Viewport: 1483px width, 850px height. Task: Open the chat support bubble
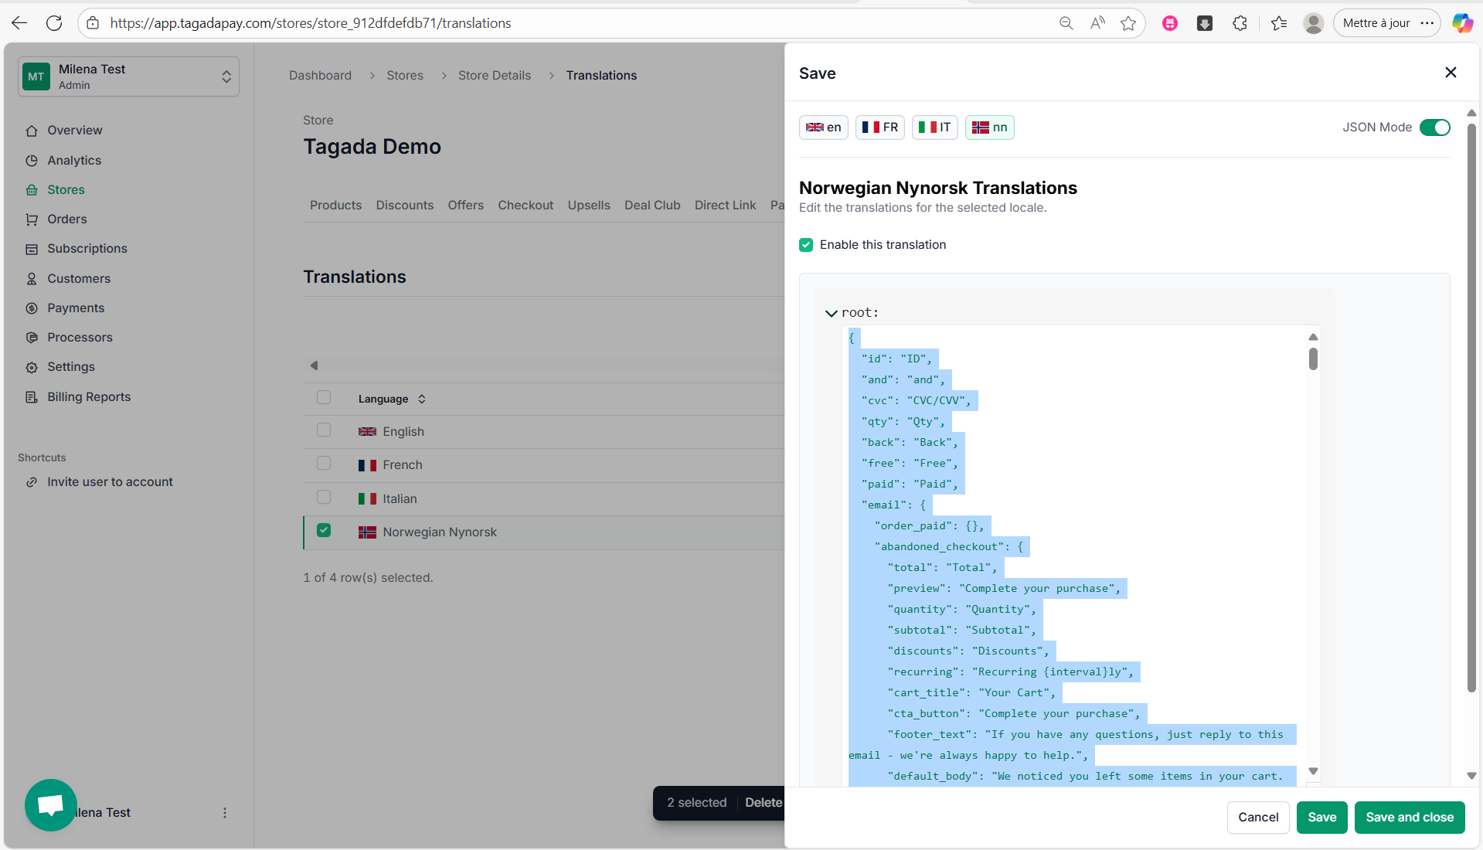pyautogui.click(x=51, y=805)
